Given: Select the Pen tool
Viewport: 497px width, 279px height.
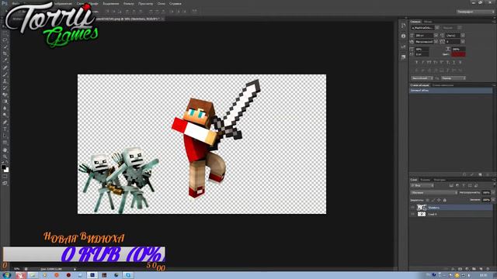Looking at the screenshot, I should tap(5, 122).
